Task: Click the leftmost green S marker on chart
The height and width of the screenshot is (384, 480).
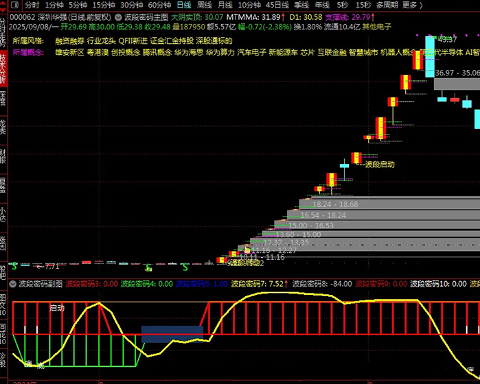Action: coord(14,265)
